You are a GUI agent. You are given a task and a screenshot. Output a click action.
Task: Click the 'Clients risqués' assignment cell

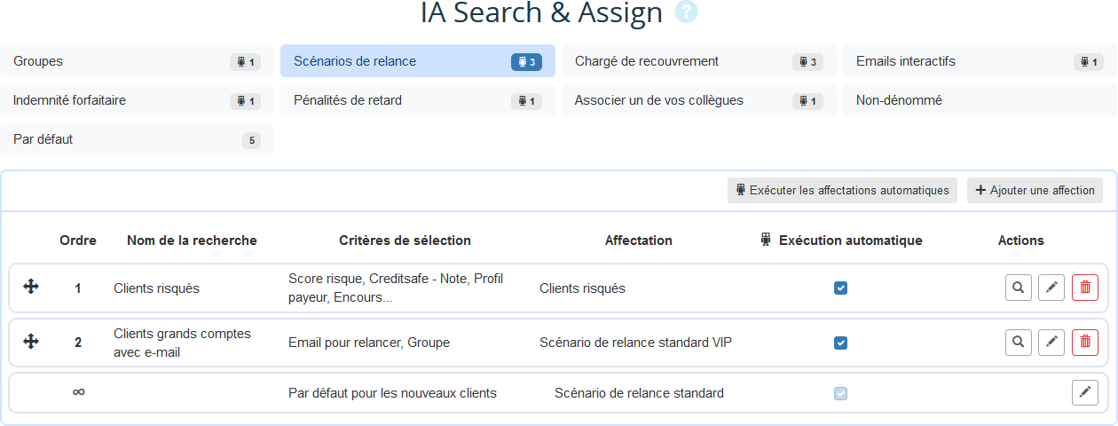pos(582,288)
